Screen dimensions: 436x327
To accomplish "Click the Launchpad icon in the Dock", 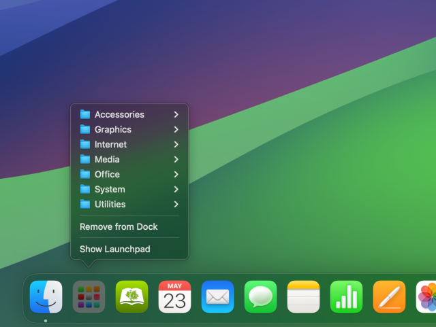I will pyautogui.click(x=89, y=296).
